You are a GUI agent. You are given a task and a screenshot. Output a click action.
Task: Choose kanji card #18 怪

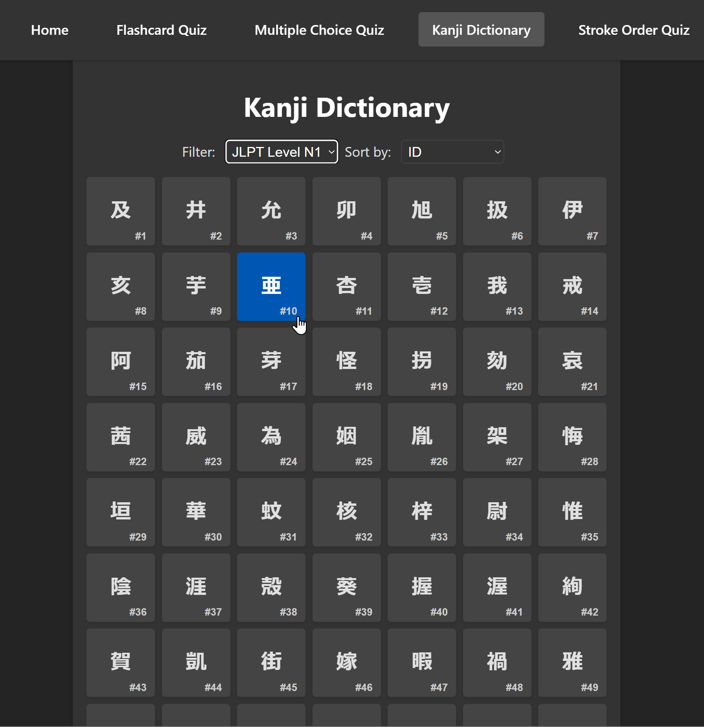pyautogui.click(x=347, y=362)
